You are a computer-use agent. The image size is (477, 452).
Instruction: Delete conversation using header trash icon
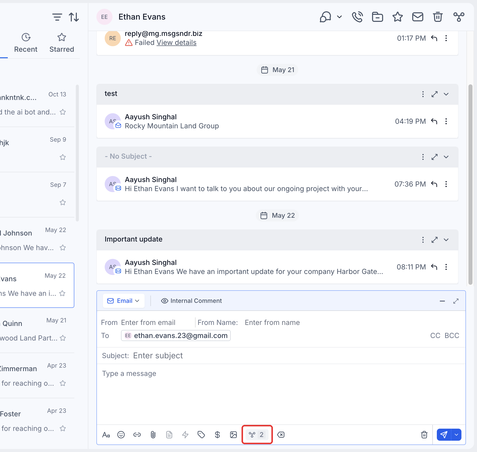pos(438,17)
